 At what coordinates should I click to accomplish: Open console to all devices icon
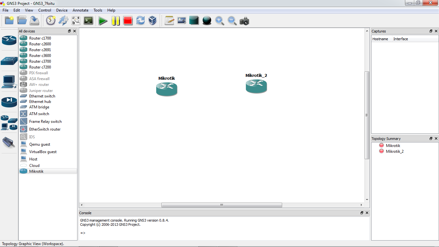pos(88,21)
